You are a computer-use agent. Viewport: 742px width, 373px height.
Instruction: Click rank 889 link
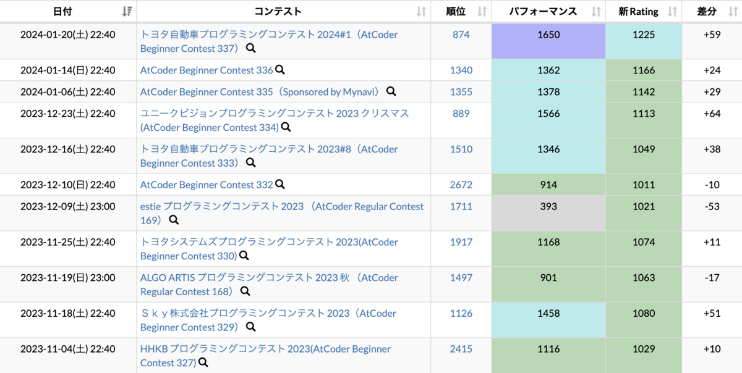(461, 114)
